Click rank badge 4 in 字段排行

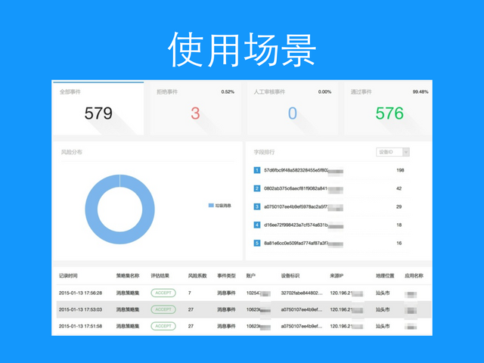point(257,225)
